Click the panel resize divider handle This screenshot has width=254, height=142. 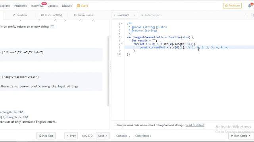111,67
